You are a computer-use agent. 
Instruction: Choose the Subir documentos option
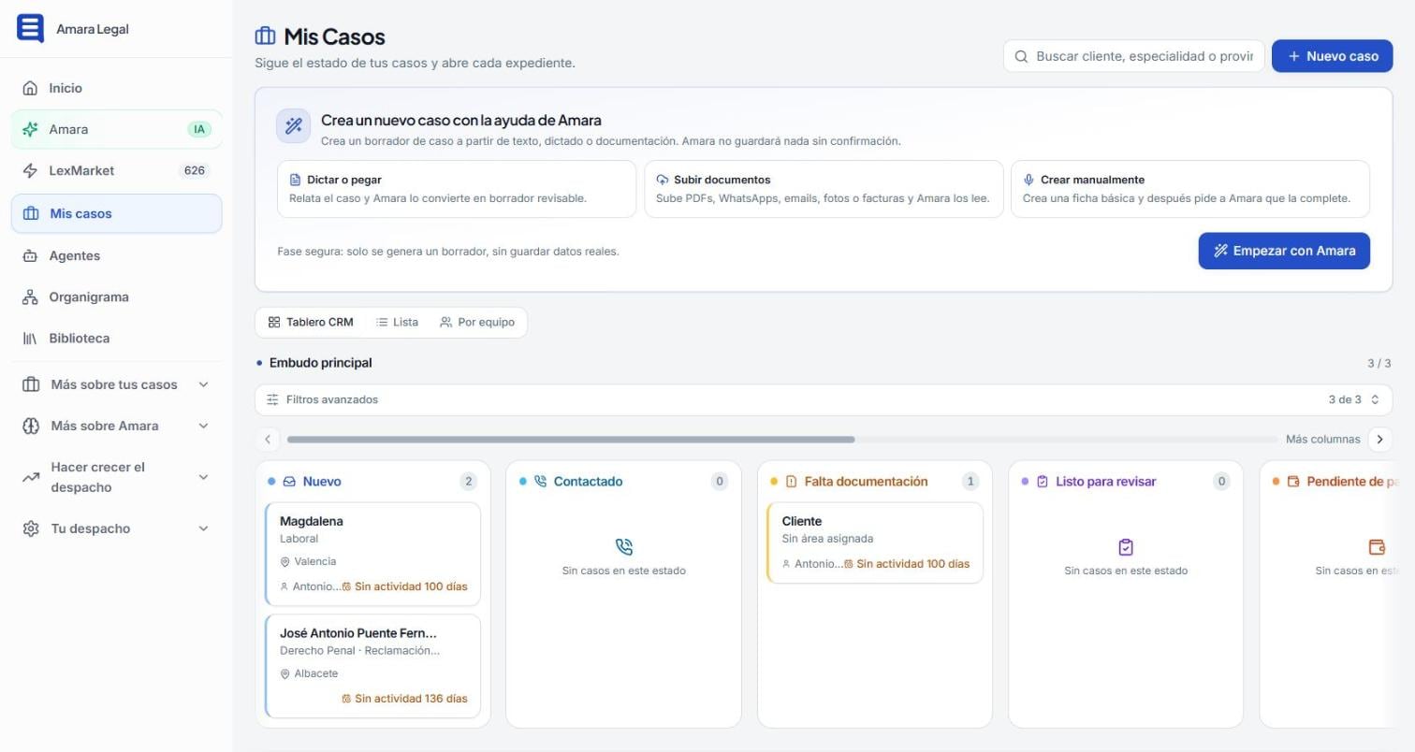click(824, 189)
